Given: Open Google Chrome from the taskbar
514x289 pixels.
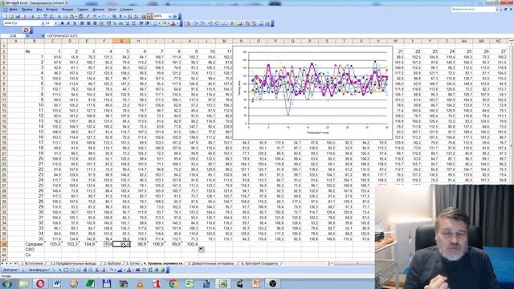Looking at the screenshot, I should point(173,283).
